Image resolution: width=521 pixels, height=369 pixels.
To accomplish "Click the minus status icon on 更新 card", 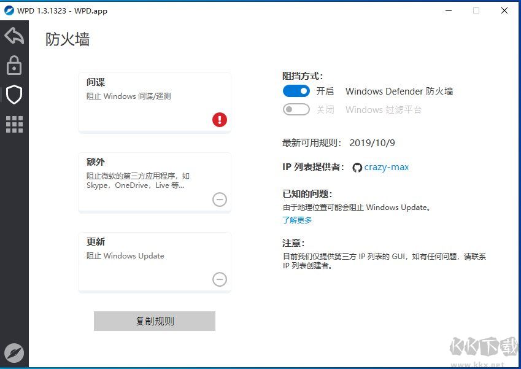I will pyautogui.click(x=220, y=279).
